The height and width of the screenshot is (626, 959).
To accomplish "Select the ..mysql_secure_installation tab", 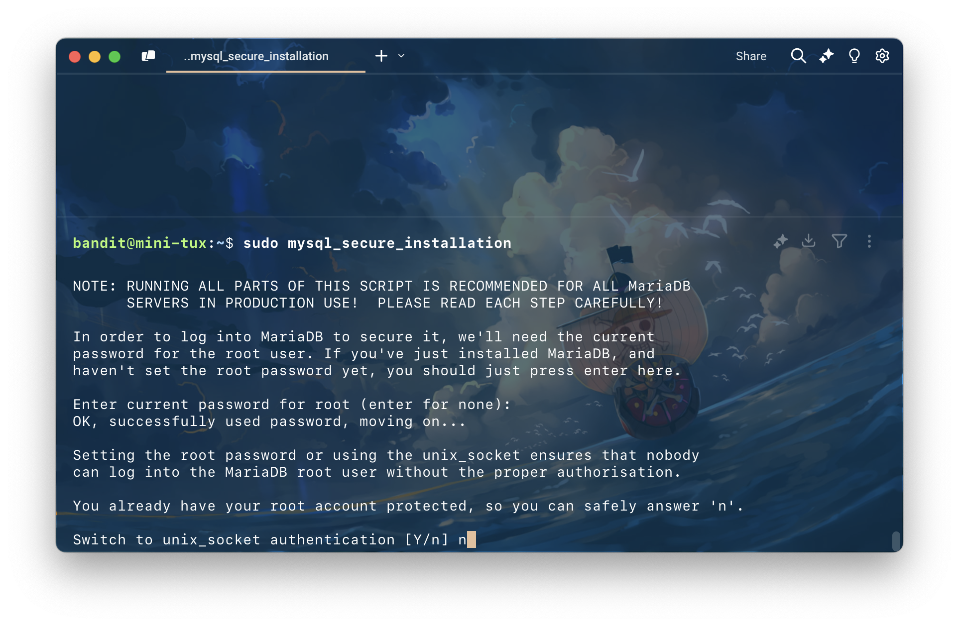I will 265,56.
